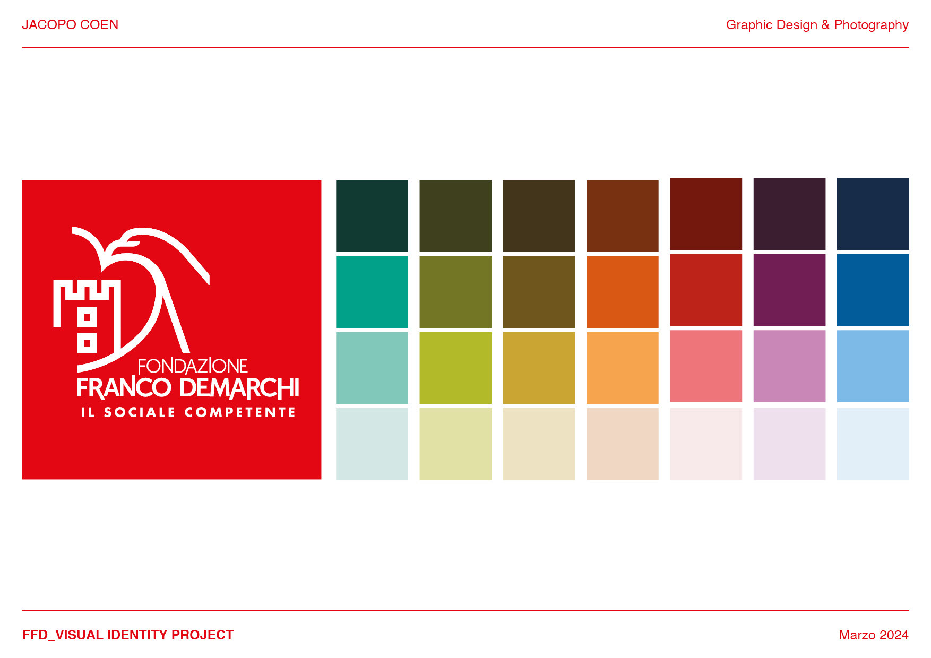Pick the vivid orange swatch

point(623,292)
